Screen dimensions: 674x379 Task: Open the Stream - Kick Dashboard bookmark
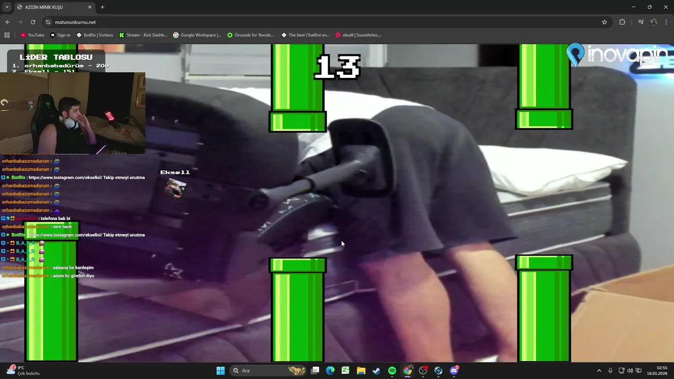pos(143,35)
